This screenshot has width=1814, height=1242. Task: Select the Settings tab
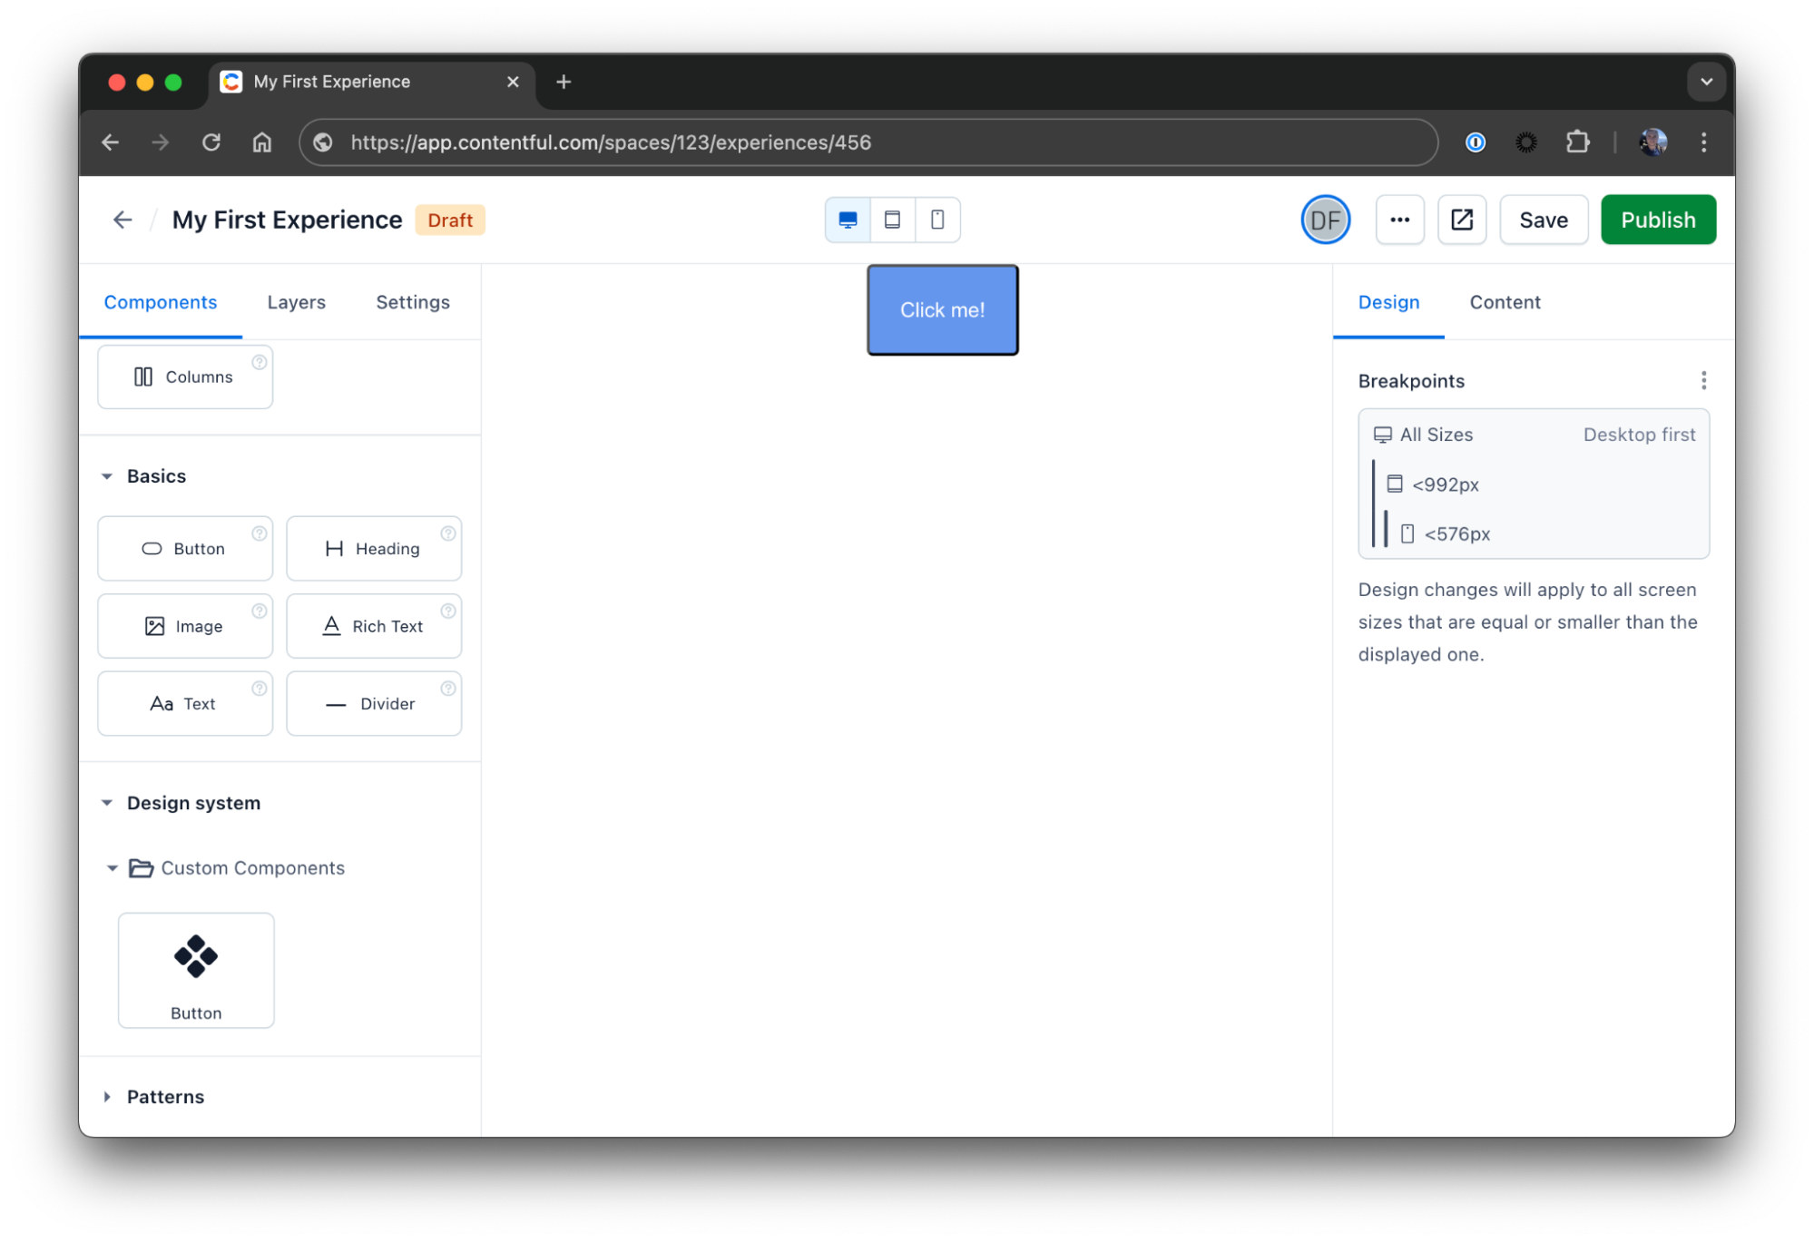(414, 302)
